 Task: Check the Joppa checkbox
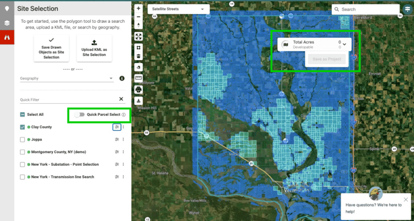[22, 139]
